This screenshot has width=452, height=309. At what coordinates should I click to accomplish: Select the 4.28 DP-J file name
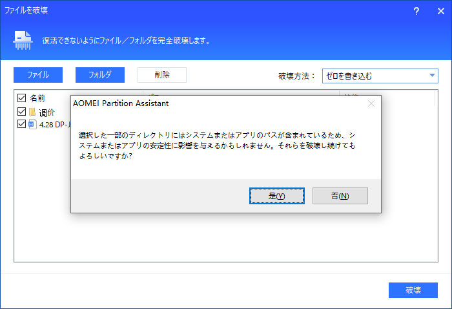tap(55, 125)
